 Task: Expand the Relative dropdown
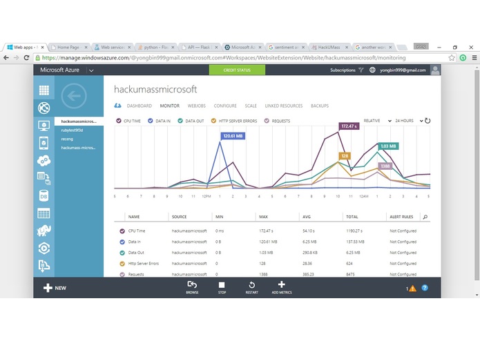click(378, 121)
